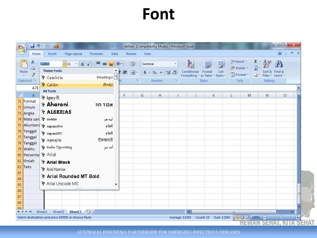Select Arial Black font in list

click(77, 162)
